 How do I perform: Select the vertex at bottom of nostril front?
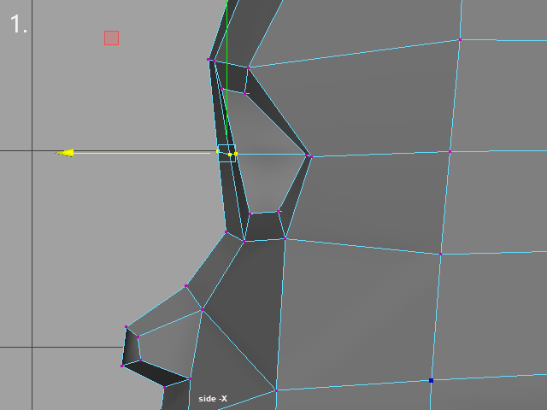121,365
